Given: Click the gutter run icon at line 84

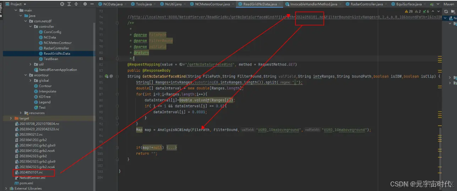Looking at the screenshot, I should pos(106,76).
